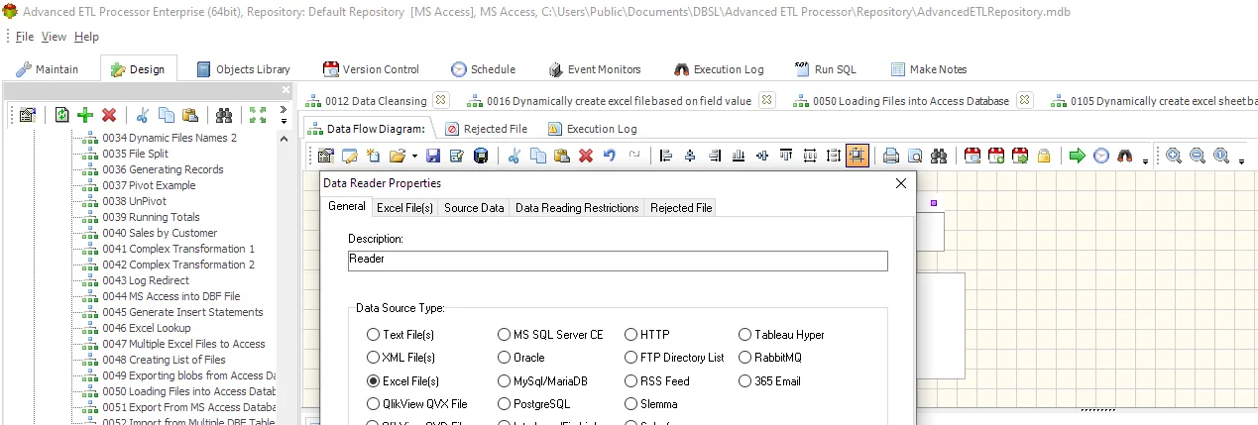Viewport: 1258px width, 425px height.
Task: Click the highlighted orange grid toggle icon
Action: (x=858, y=156)
